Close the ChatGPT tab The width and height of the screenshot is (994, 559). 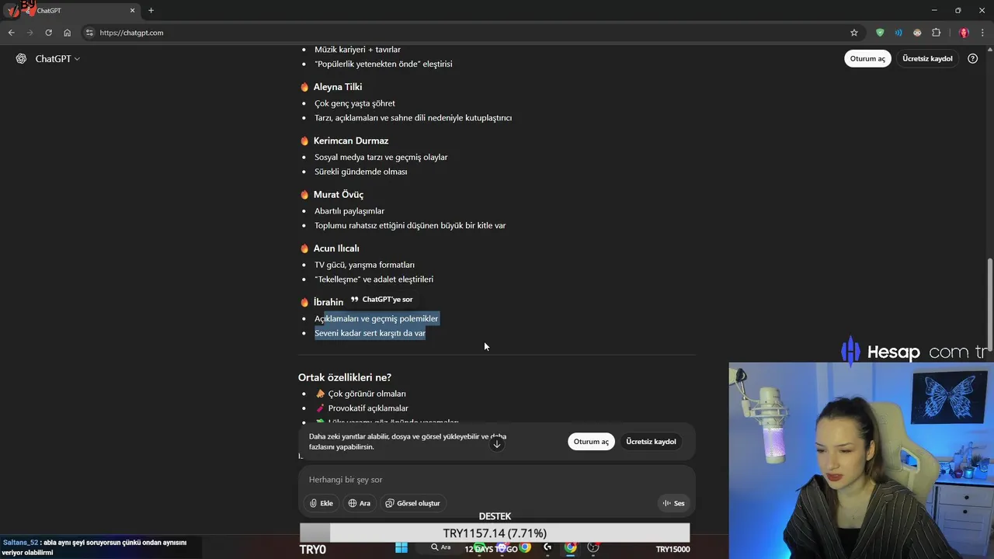pos(132,10)
